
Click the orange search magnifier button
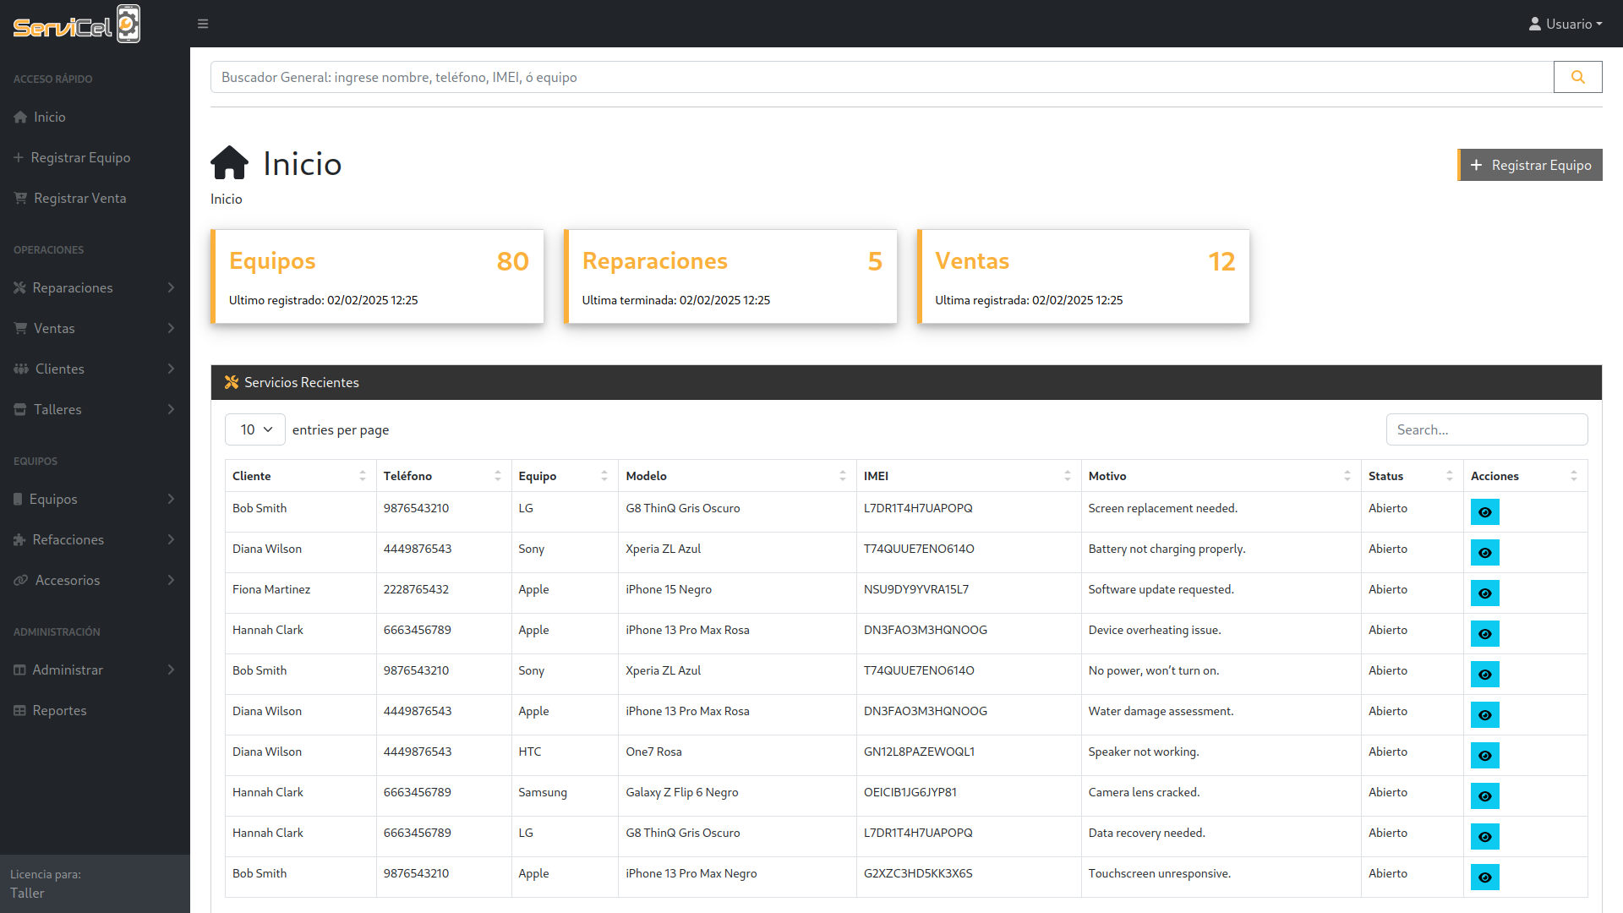click(x=1577, y=77)
